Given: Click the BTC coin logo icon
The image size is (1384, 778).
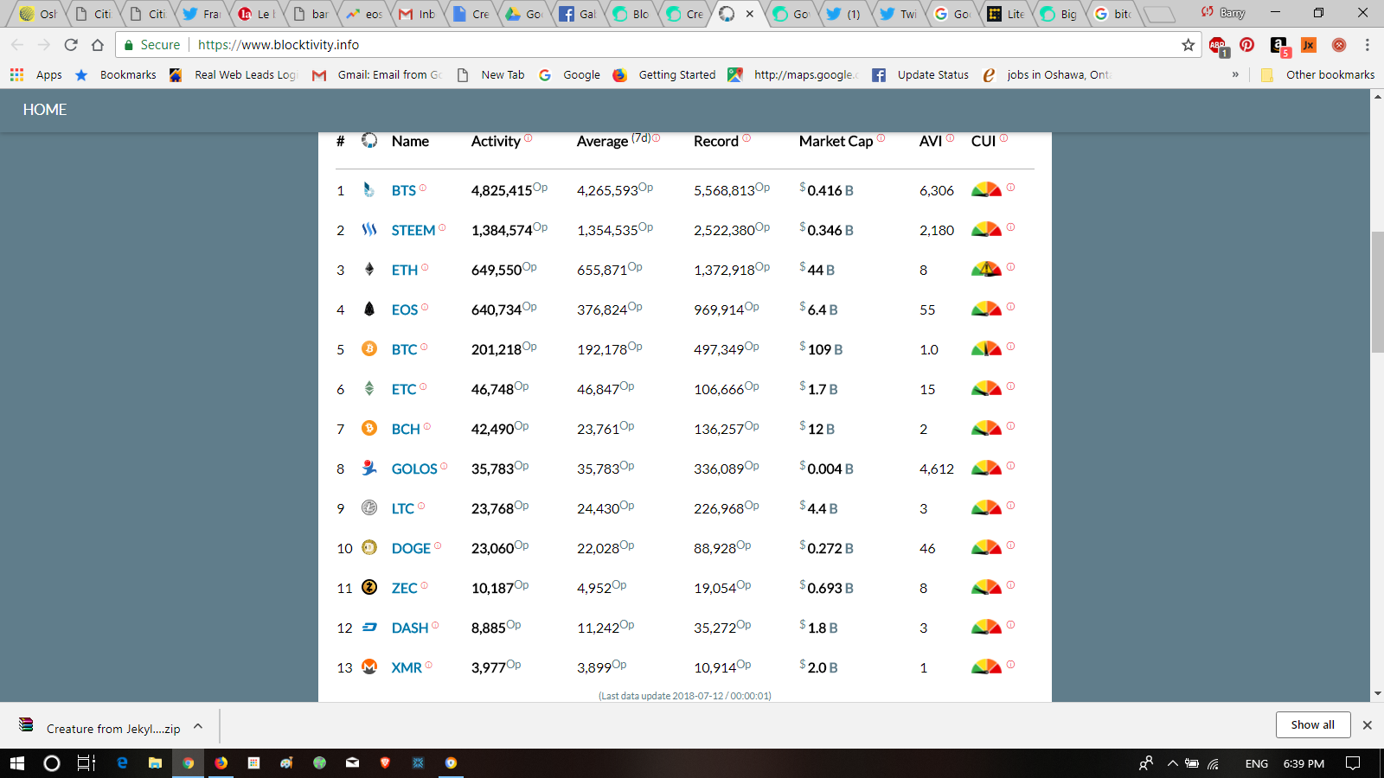Looking at the screenshot, I should 369,349.
